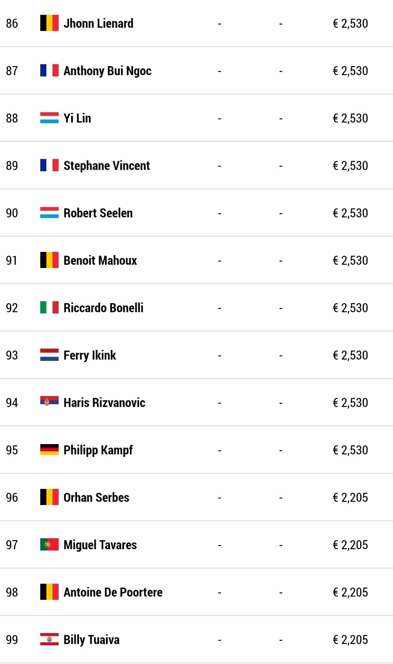This screenshot has width=393, height=664.
Task: Click the Italian flag beside Riccardo Bonelli
Action: click(x=49, y=307)
